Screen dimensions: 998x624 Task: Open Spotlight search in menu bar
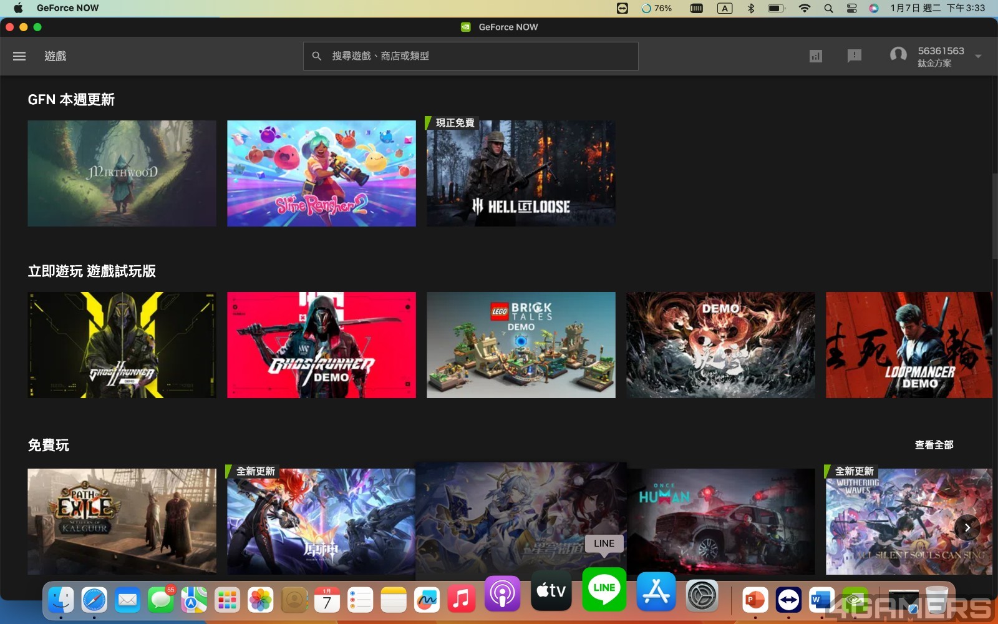pyautogui.click(x=828, y=8)
